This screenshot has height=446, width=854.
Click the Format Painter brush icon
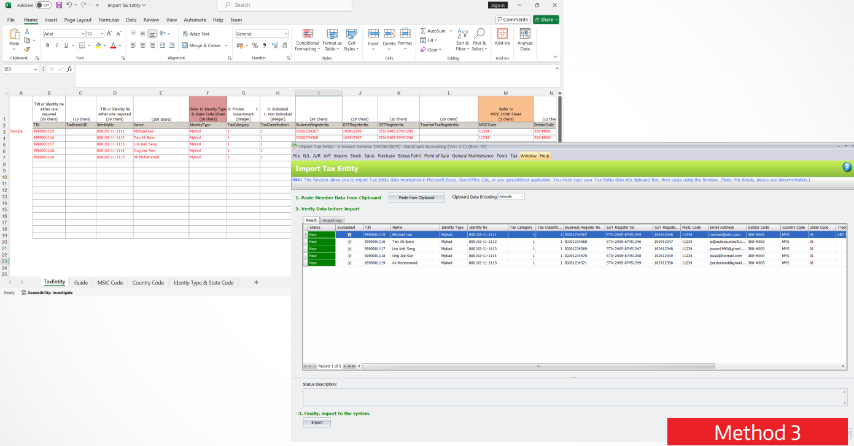[27, 49]
